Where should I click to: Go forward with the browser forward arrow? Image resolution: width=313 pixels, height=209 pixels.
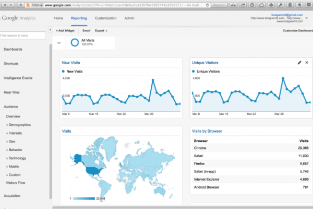[x=11, y=5]
